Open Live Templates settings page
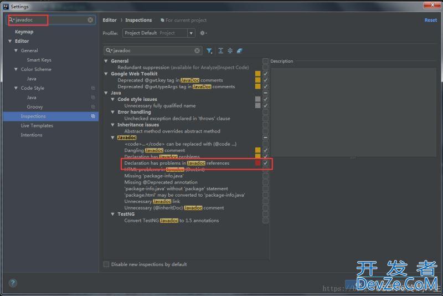 pos(37,125)
